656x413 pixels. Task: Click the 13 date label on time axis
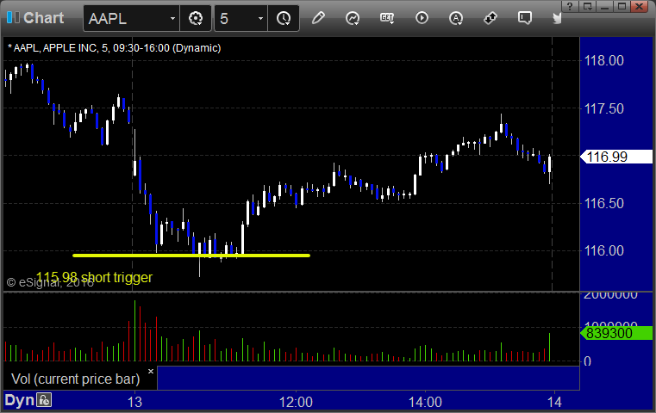[x=134, y=402]
